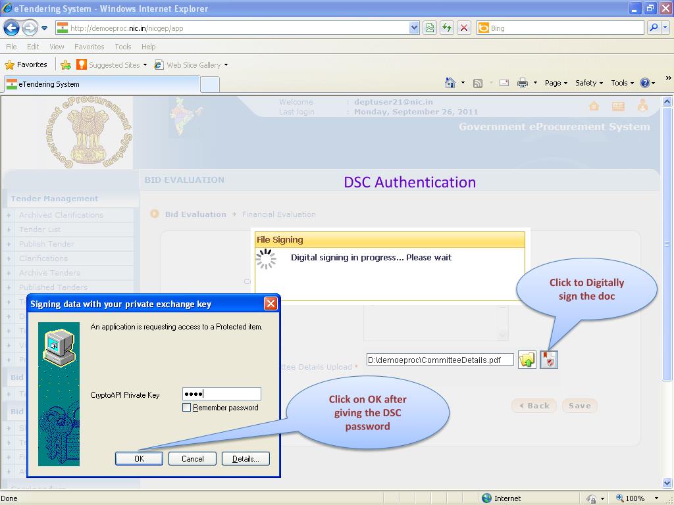Select the eTendering System tab
The width and height of the screenshot is (674, 505).
point(102,84)
